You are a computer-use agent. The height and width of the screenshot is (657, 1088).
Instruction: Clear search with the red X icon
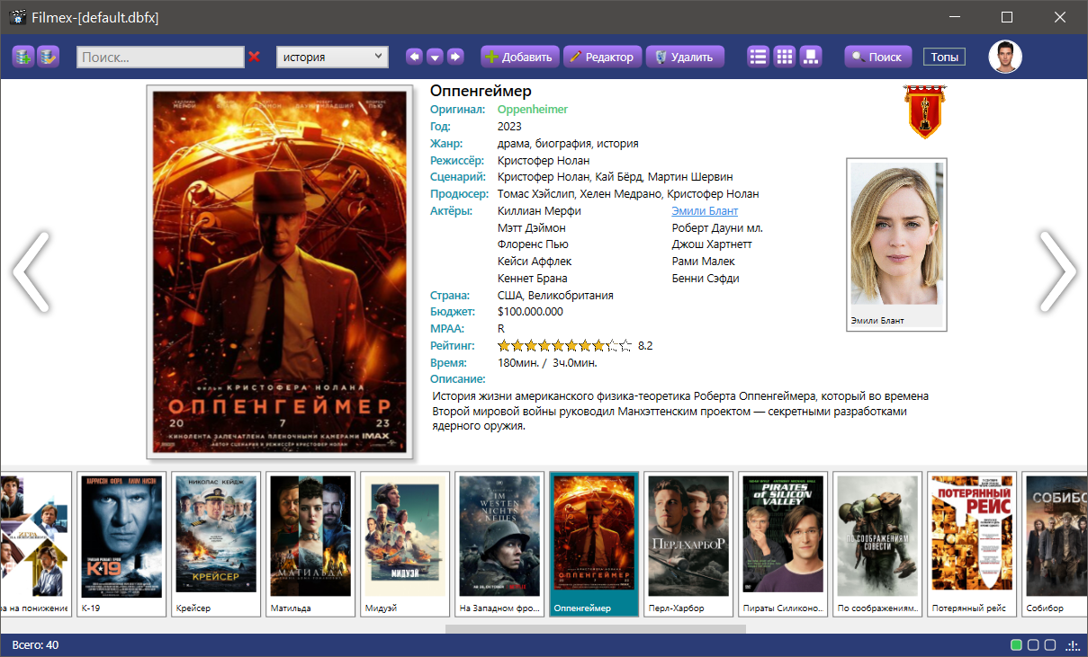[x=254, y=57]
